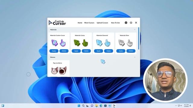Click the Pop Cat Meme title
The image size is (193, 108).
click(58, 63)
